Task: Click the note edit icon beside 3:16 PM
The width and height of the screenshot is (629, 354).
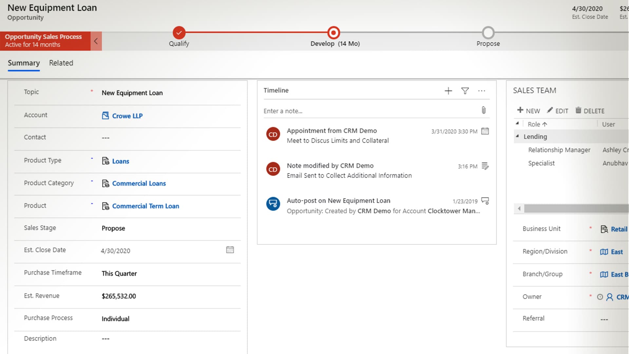Action: [x=485, y=166]
